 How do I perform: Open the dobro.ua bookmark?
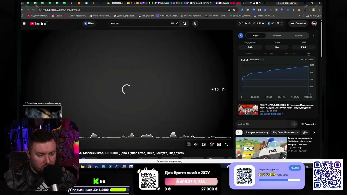click(x=240, y=16)
